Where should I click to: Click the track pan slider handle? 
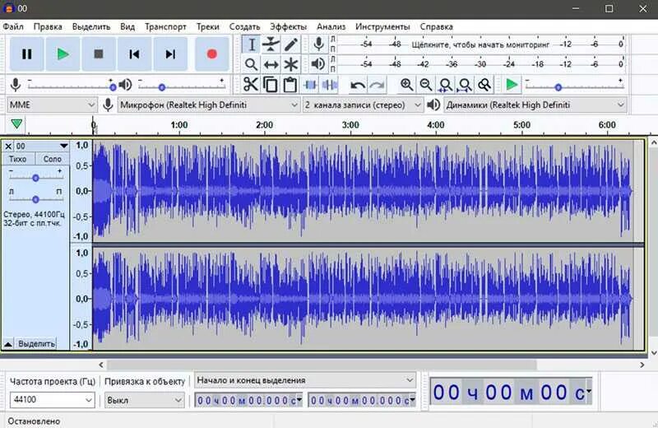35,199
